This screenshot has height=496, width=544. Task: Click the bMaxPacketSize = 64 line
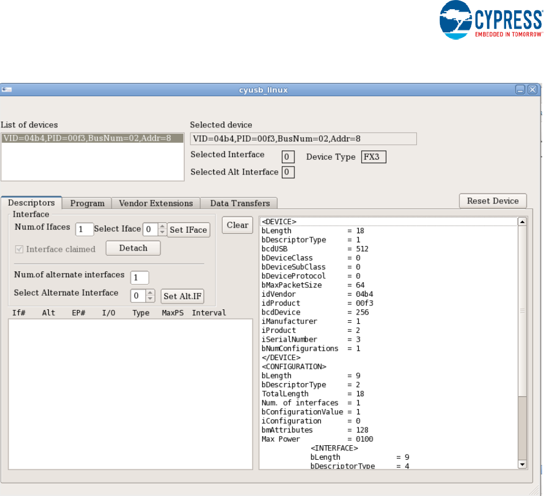click(313, 285)
